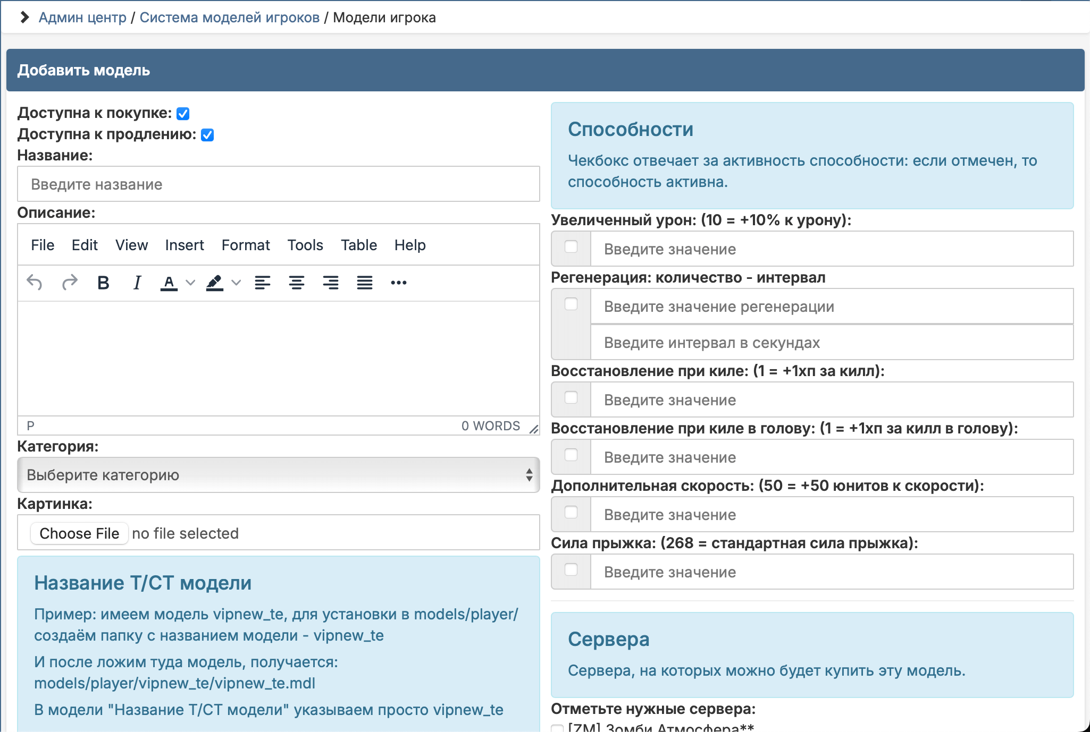Select the Align center icon
Image resolution: width=1090 pixels, height=732 pixels.
pos(297,283)
